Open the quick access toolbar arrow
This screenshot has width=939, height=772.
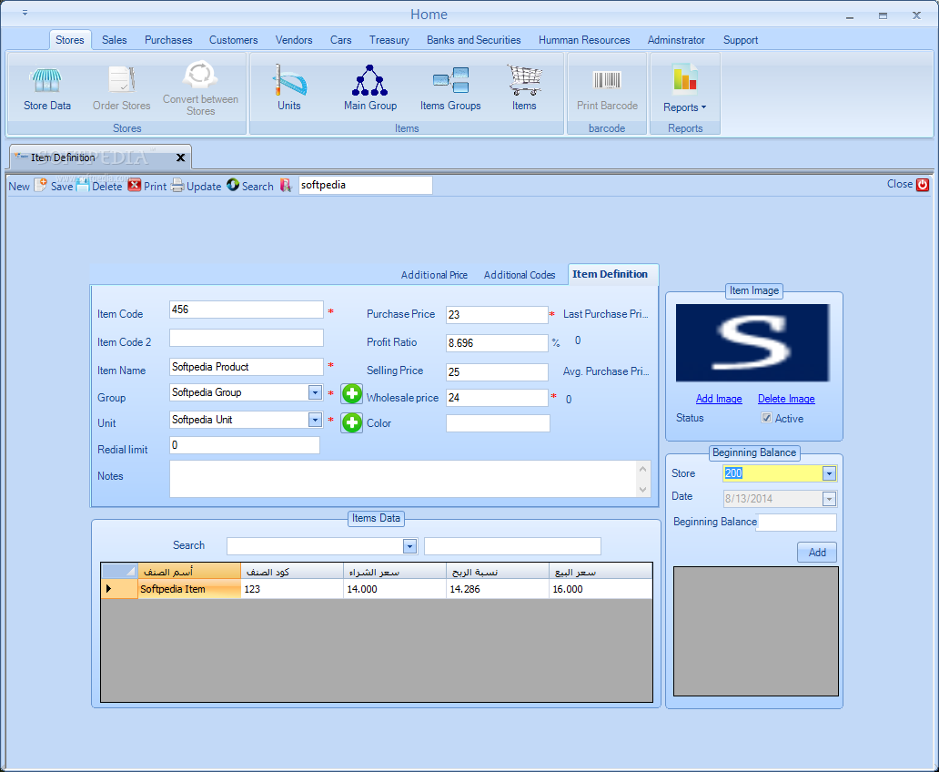click(25, 13)
